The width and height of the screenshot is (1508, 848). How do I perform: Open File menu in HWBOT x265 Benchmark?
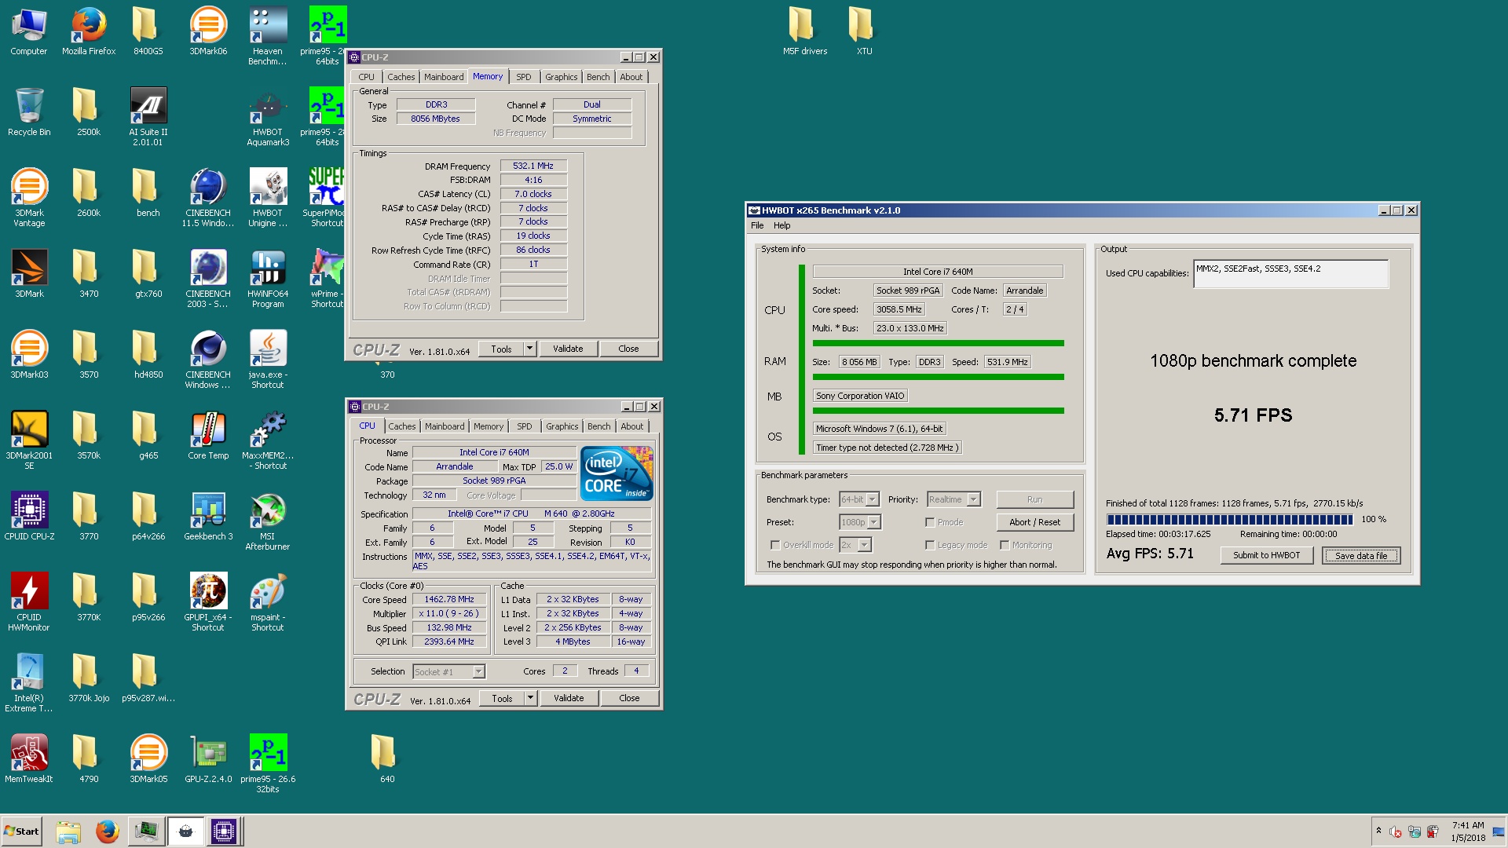pyautogui.click(x=757, y=225)
